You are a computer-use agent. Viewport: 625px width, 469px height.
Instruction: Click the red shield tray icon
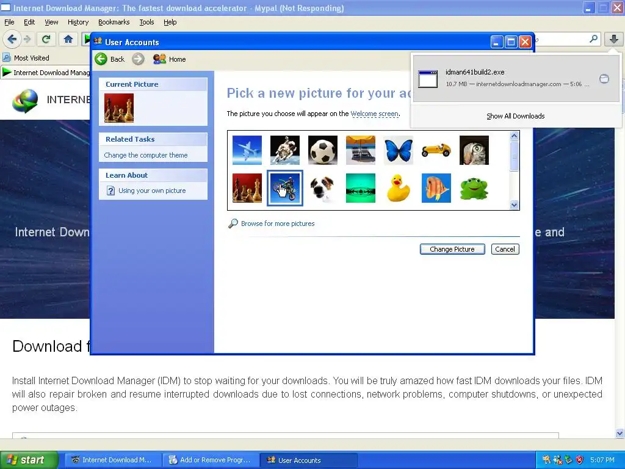pos(580,460)
